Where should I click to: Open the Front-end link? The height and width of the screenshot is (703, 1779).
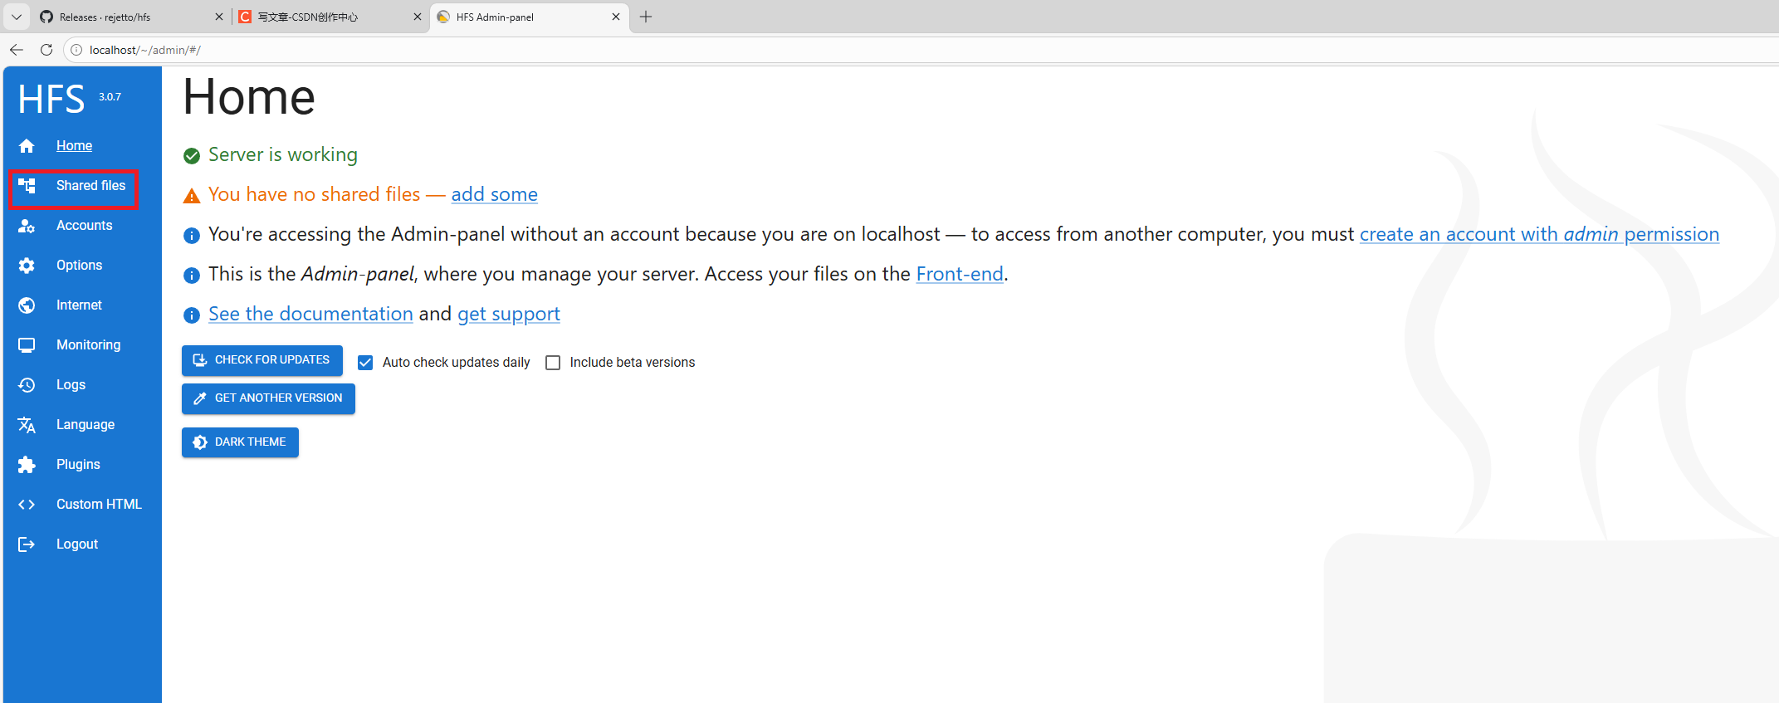click(x=960, y=274)
